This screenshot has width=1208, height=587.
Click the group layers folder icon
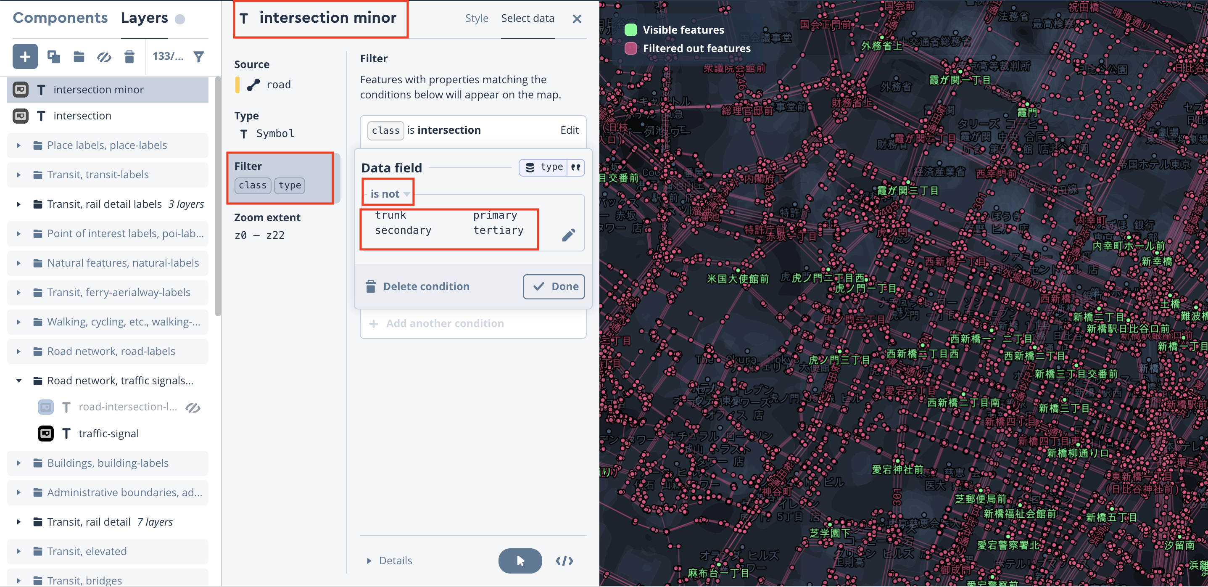pos(79,57)
